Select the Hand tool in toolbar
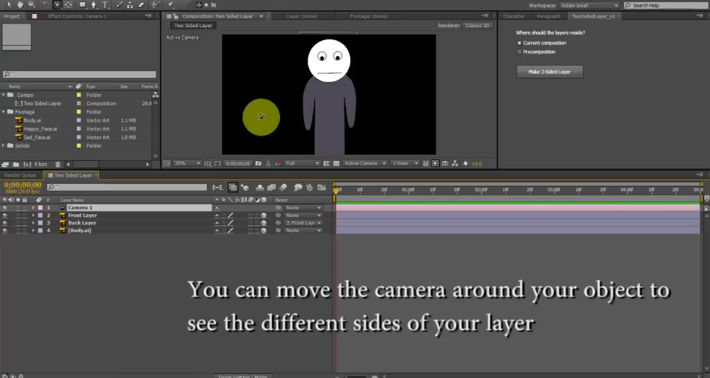This screenshot has height=378, width=710. 20,5
